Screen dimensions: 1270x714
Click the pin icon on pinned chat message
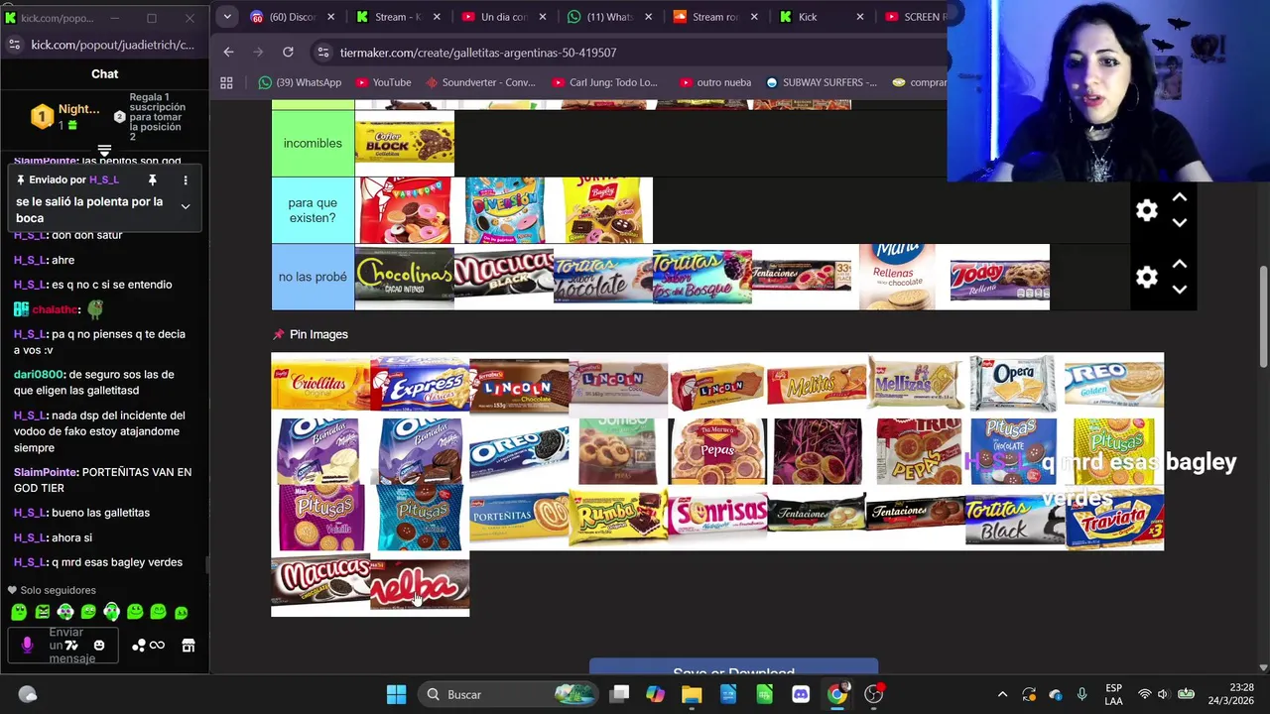(x=153, y=179)
